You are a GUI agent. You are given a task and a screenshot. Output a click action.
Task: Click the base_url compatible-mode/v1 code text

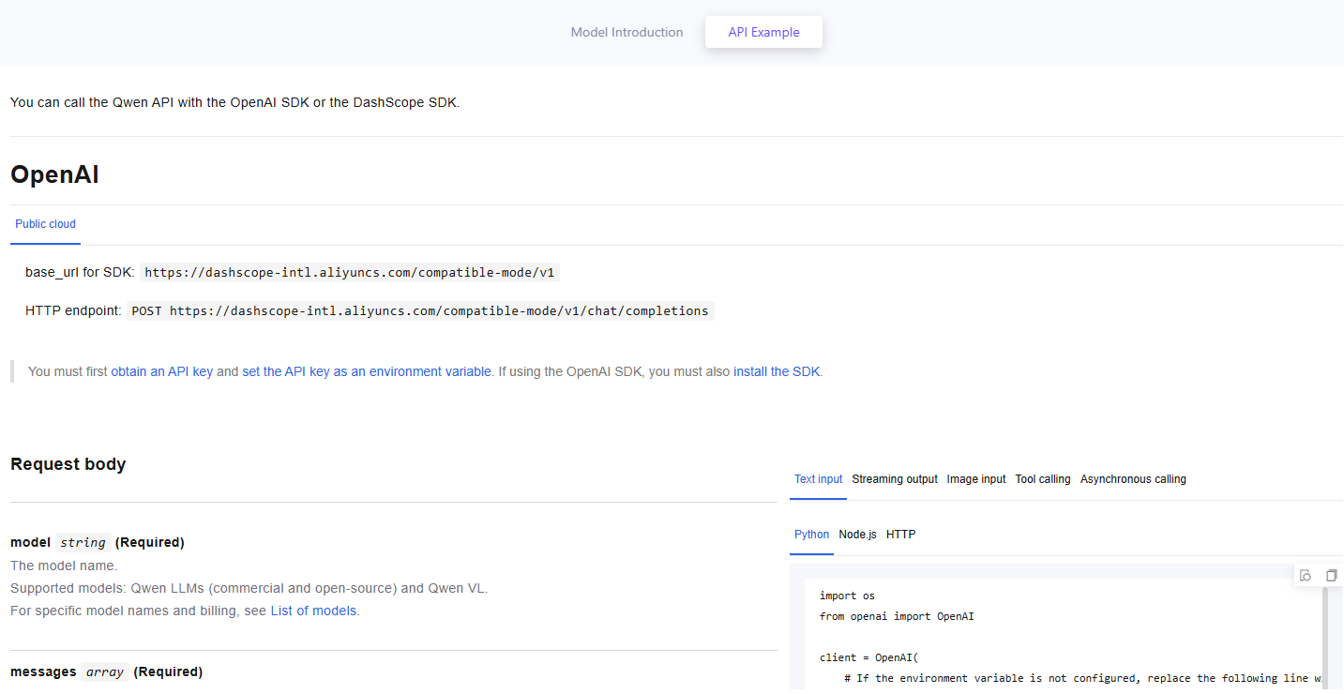[350, 273]
